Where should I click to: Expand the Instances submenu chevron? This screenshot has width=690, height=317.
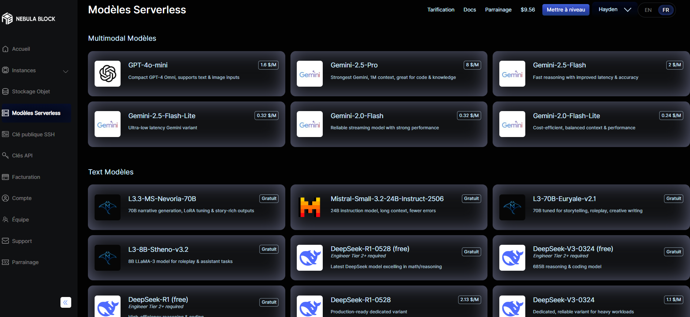click(x=66, y=71)
